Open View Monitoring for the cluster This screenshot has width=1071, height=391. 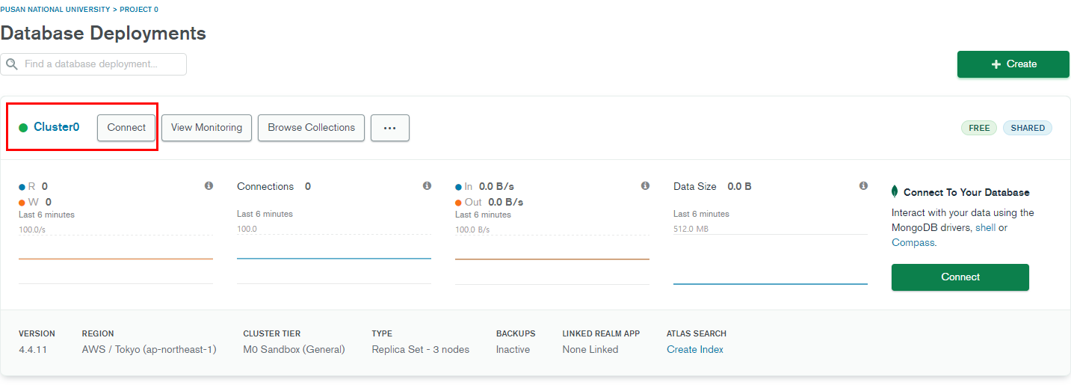pos(206,128)
